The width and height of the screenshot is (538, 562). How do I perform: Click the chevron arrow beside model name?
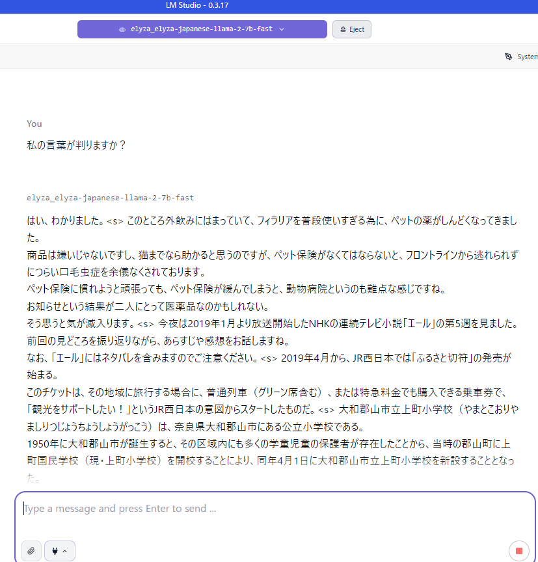tap(282, 29)
